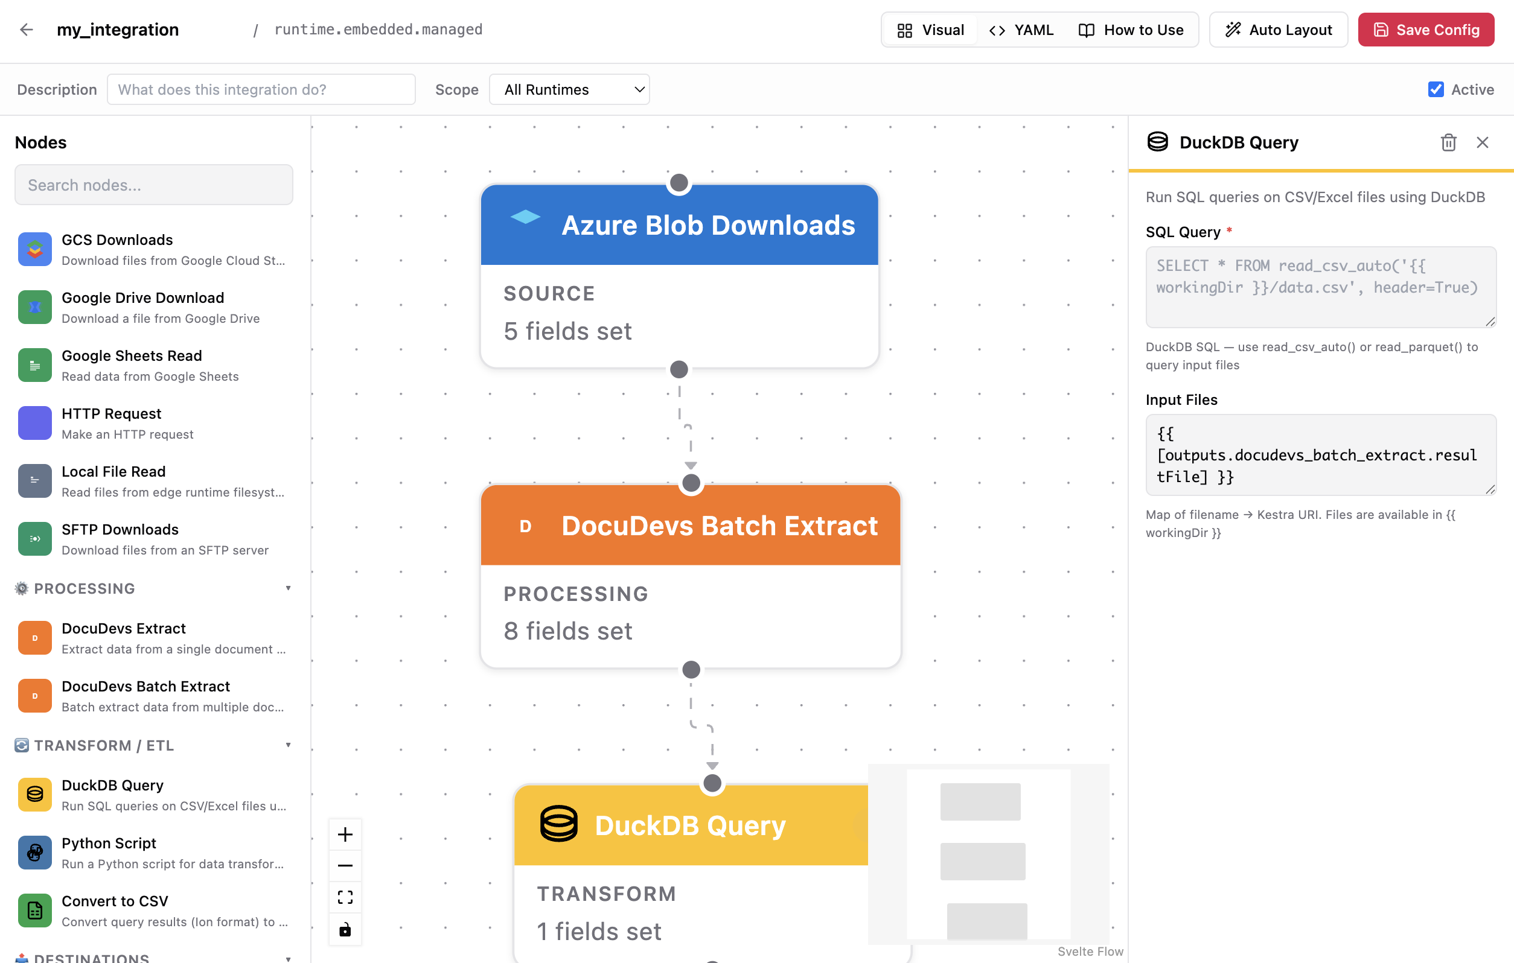Click Azure Blob node output handle
The height and width of the screenshot is (963, 1514).
[x=679, y=370]
